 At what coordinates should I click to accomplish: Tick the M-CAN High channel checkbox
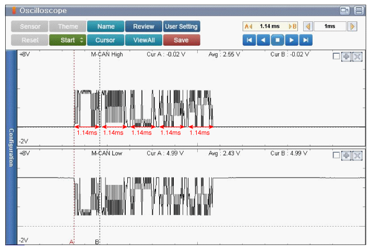pyautogui.click(x=336, y=56)
